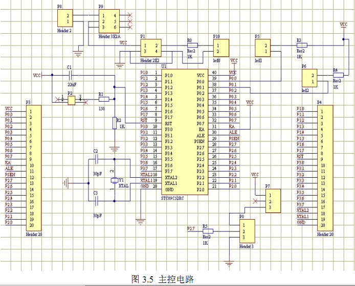
Task: Click the 'Header 3X2A' label
Action: point(109,36)
